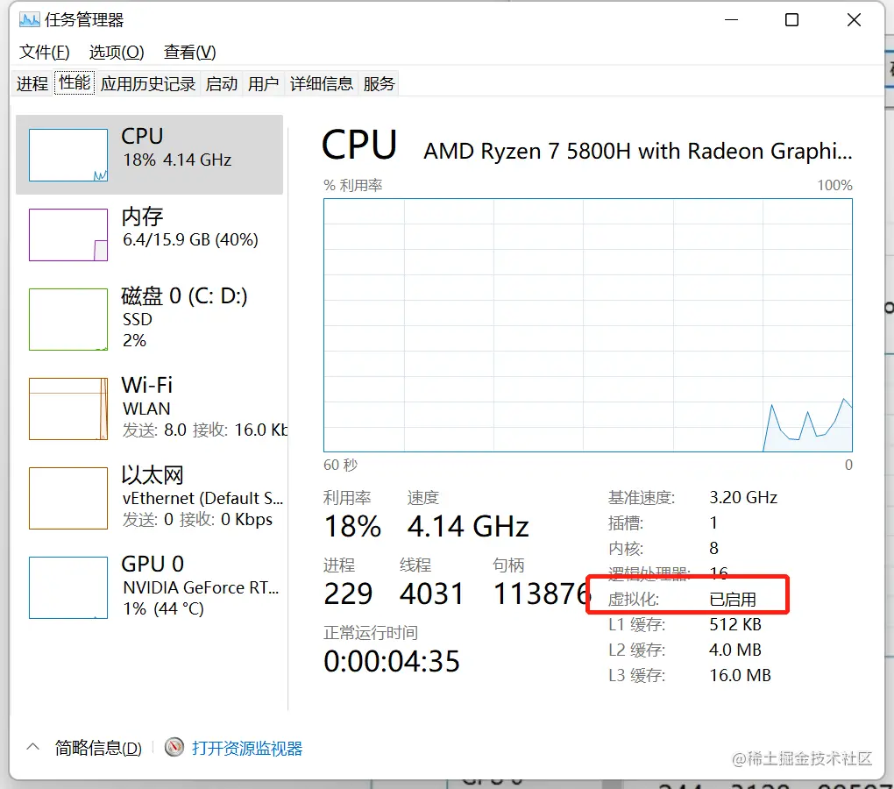Click the Task Manager title bar icon

coord(29,19)
